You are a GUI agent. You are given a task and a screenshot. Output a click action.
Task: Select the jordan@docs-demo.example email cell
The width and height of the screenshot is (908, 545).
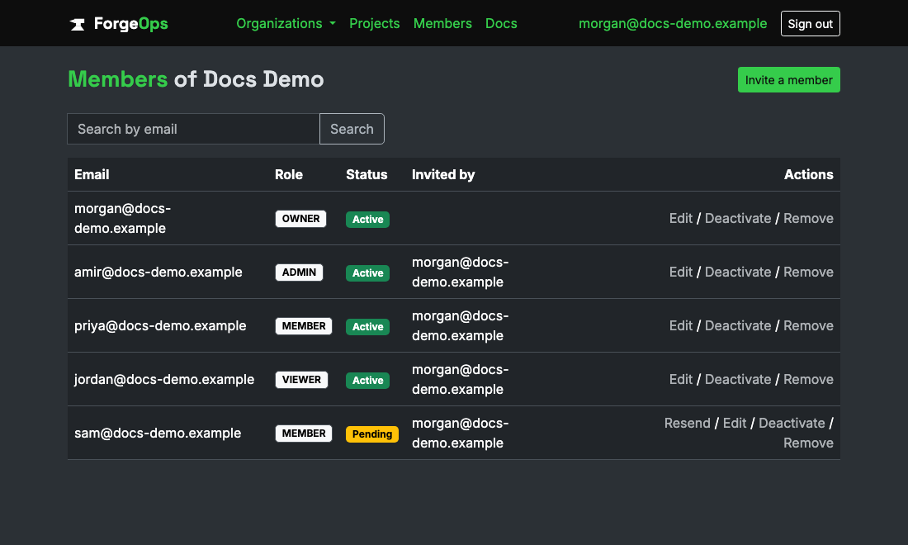click(x=164, y=379)
